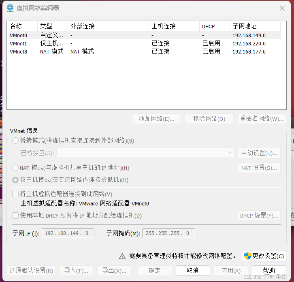
Task: Click subnet address 192.168.177.0 cell
Action: (249, 51)
